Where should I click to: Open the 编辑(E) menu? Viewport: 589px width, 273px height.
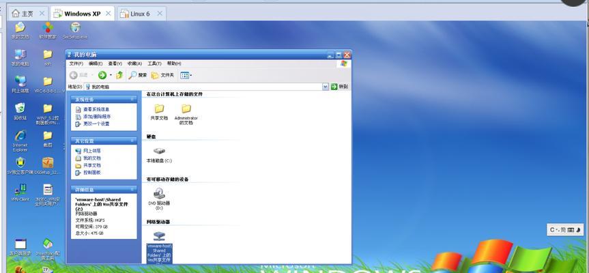point(96,63)
